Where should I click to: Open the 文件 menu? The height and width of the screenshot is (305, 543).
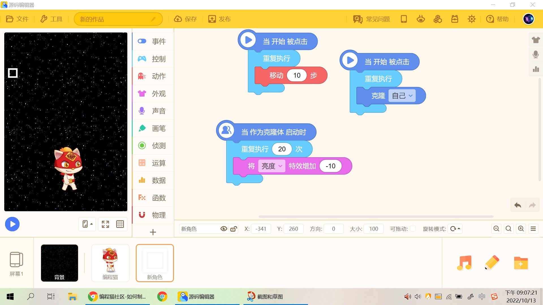pyautogui.click(x=17, y=19)
